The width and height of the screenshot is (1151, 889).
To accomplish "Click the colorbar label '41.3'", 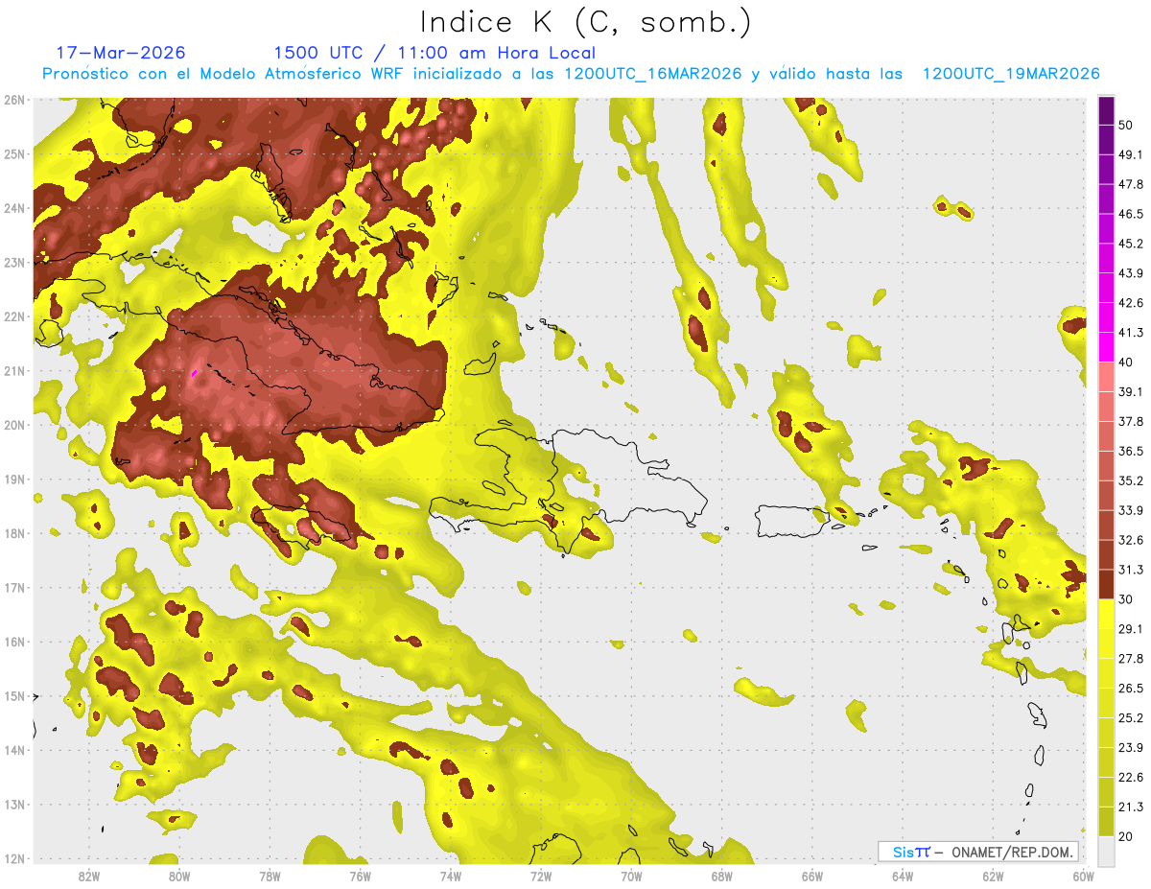I will tap(1131, 333).
